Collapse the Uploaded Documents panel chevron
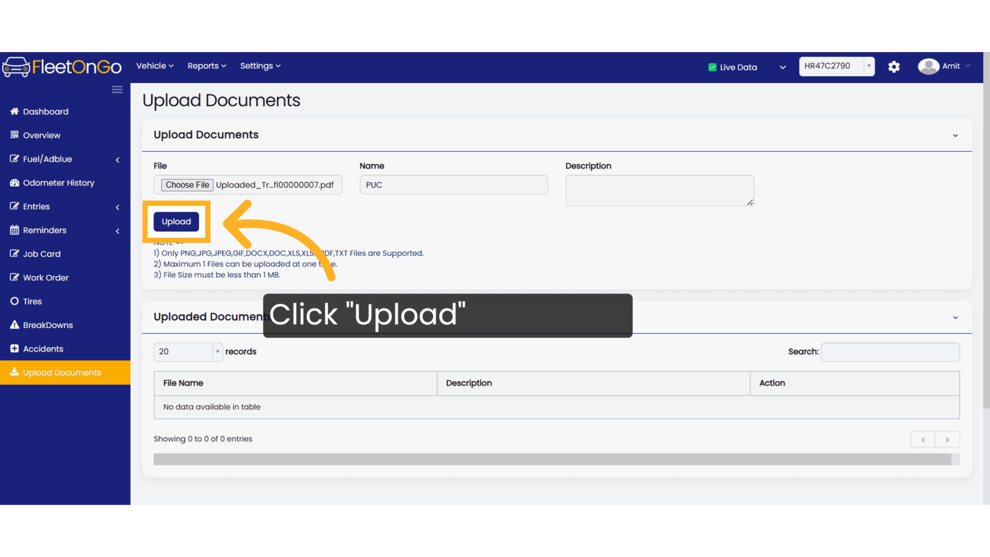 (x=955, y=317)
